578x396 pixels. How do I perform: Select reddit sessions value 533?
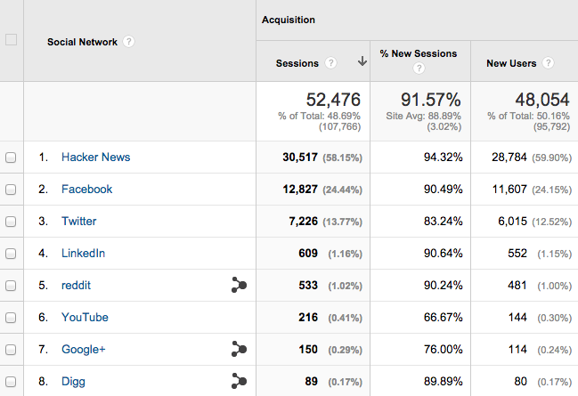[x=308, y=286]
